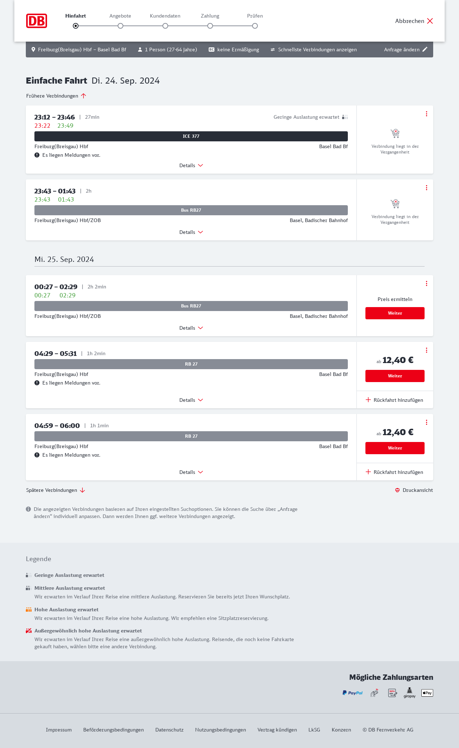Image resolution: width=459 pixels, height=748 pixels.
Task: Open three-dot menu for 04:29 RB 27 connection
Action: tap(426, 350)
